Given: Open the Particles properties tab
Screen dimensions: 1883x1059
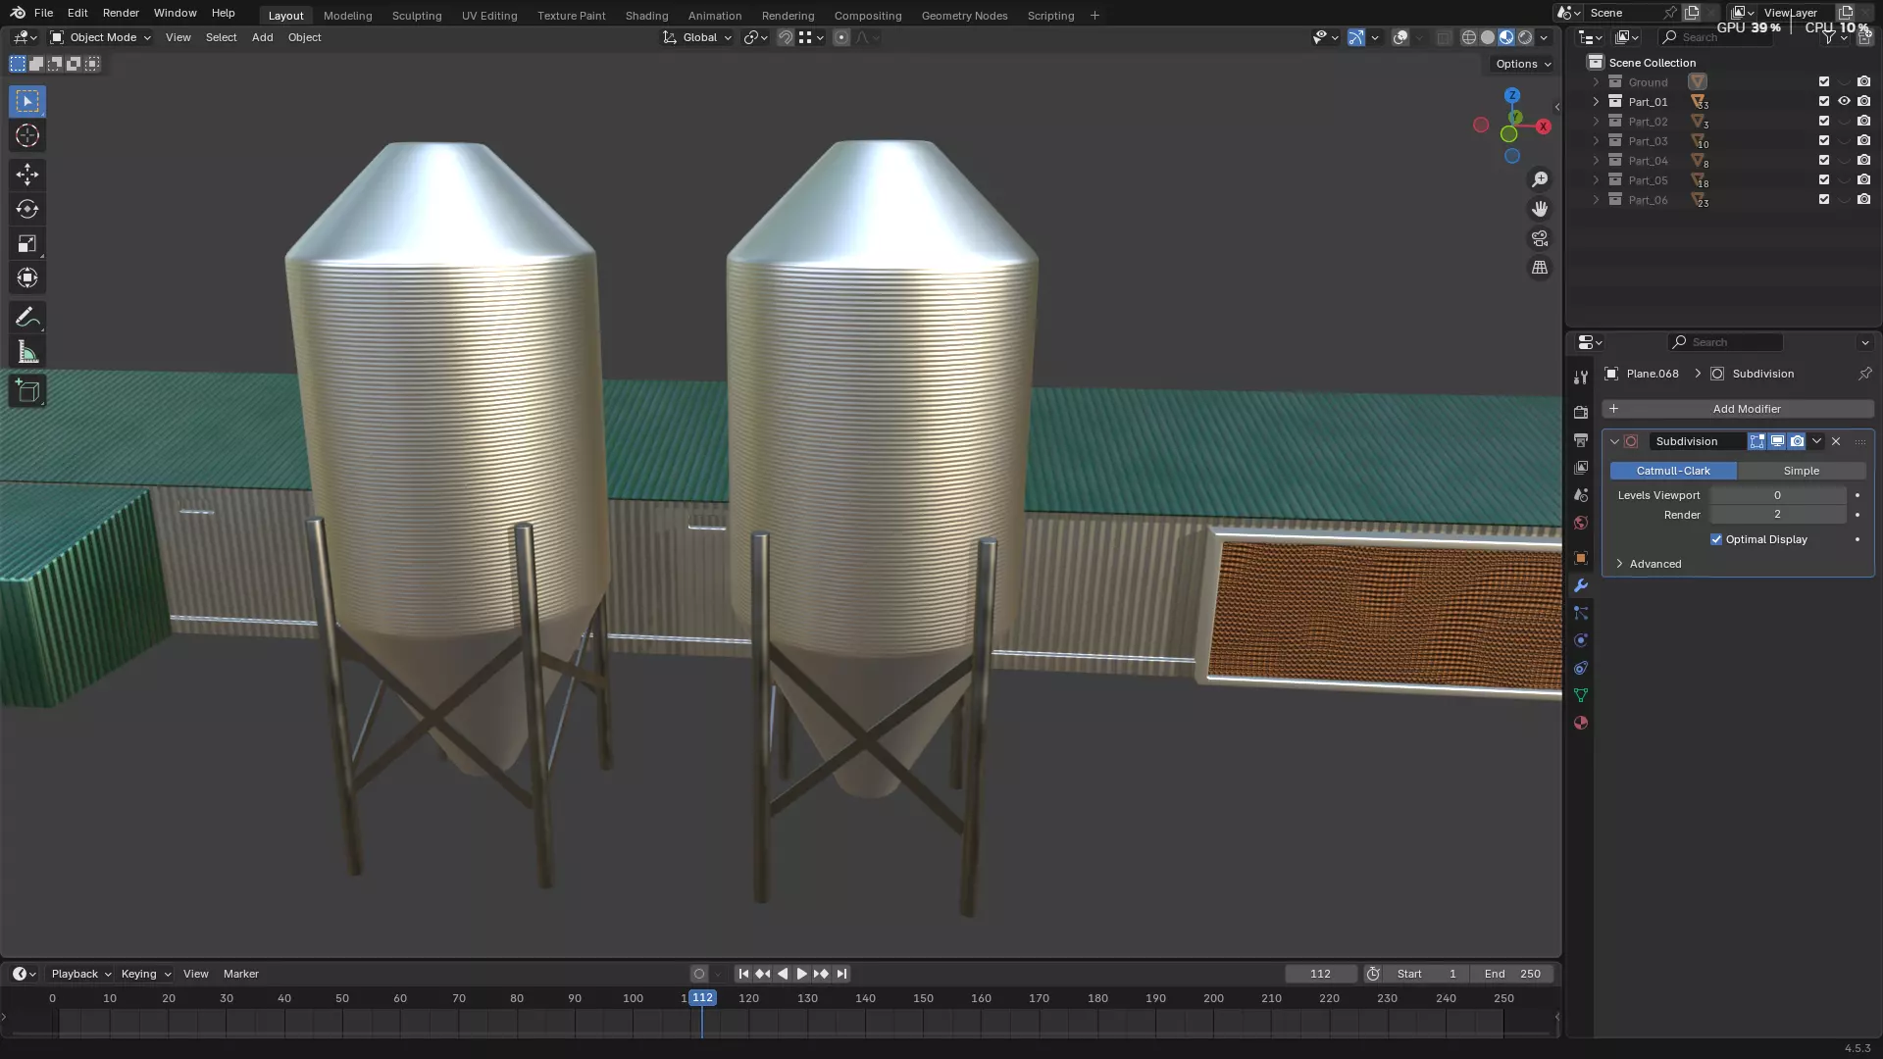Looking at the screenshot, I should pos(1580,613).
